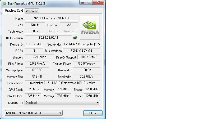Close GPU-Z with the red X button
This screenshot has height=139, width=222.
(98, 3)
